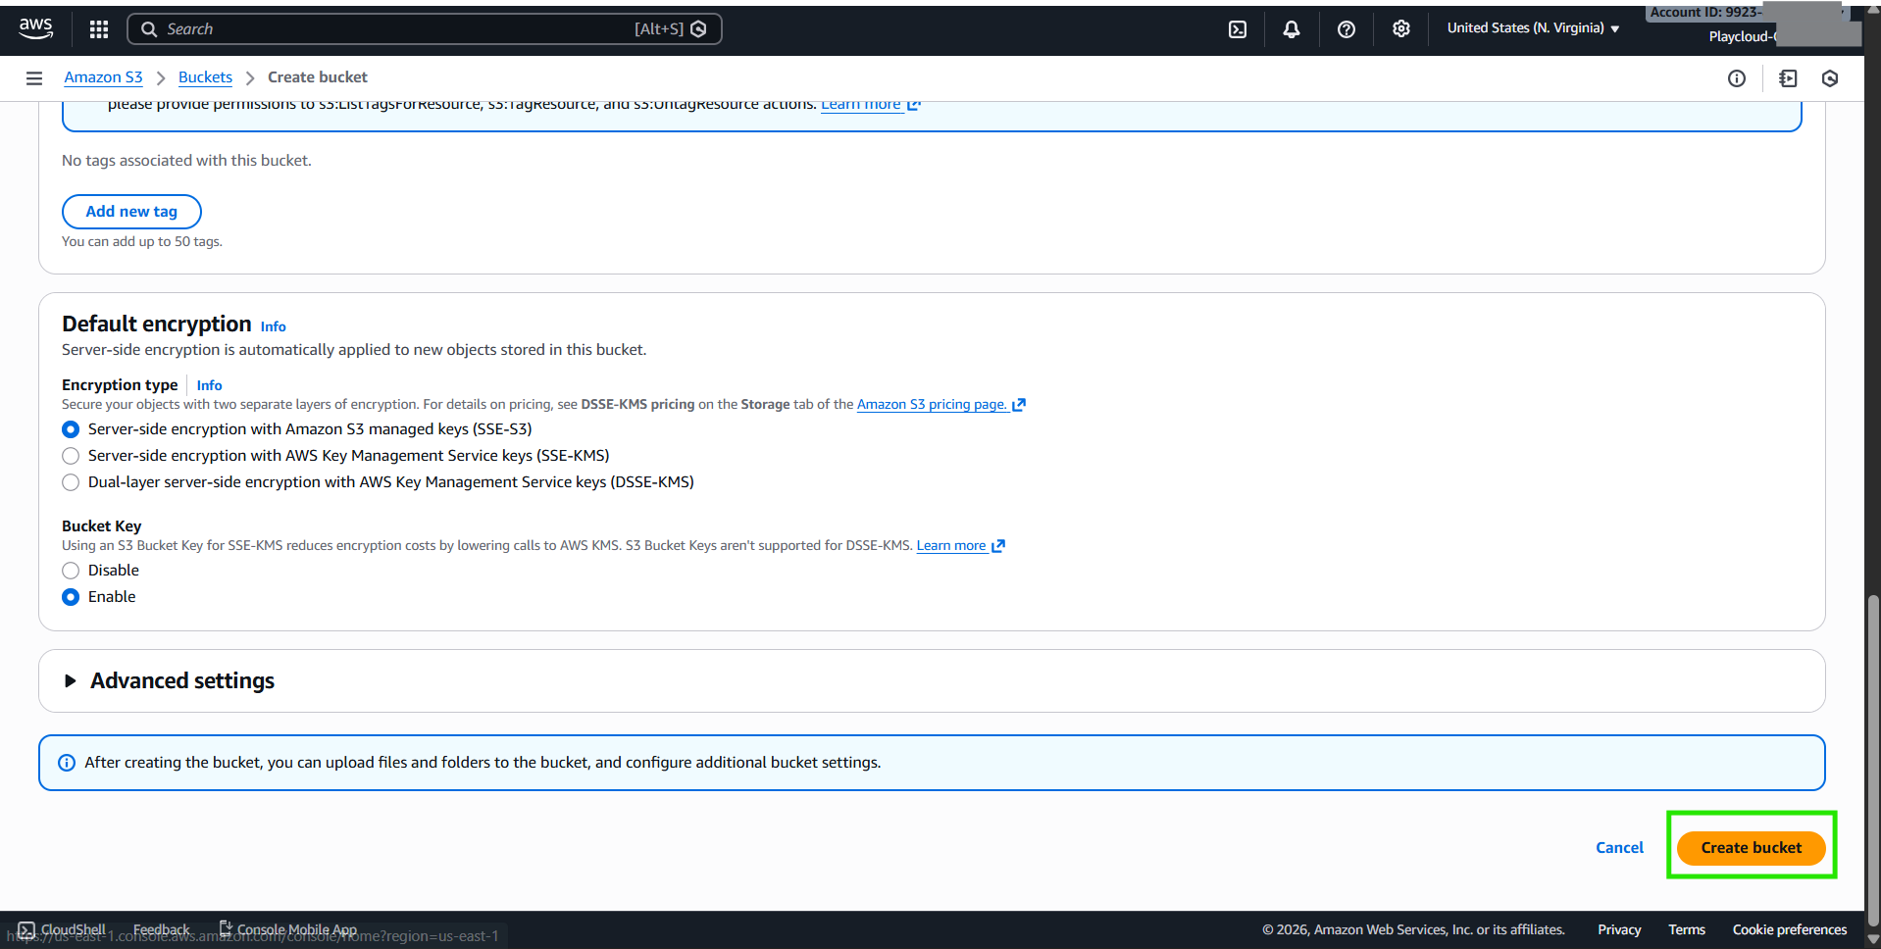Open the AWS services grid menu
The height and width of the screenshot is (949, 1881).
[x=99, y=29]
